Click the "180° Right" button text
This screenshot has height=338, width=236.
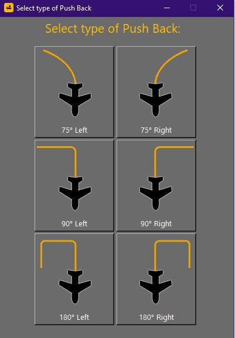pos(156,318)
